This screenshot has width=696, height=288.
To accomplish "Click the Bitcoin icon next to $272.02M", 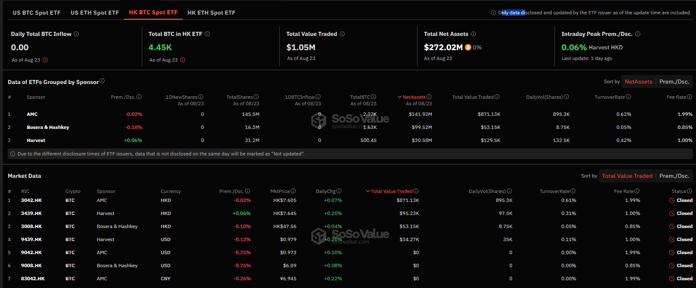I will (x=468, y=47).
